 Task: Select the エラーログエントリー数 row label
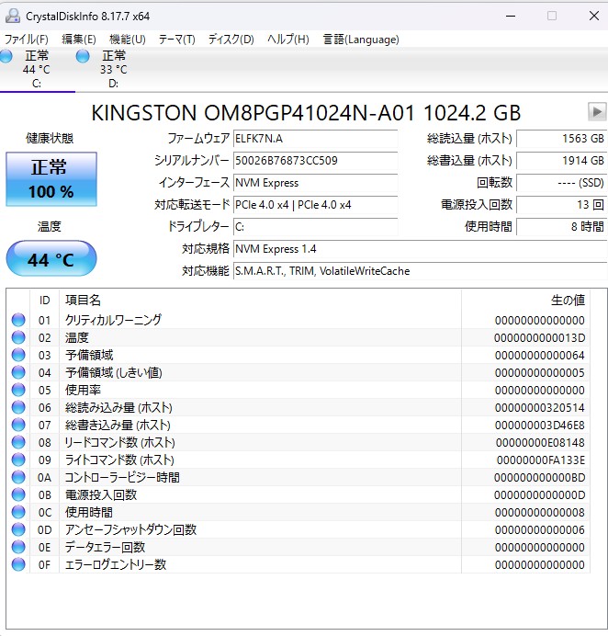(116, 564)
